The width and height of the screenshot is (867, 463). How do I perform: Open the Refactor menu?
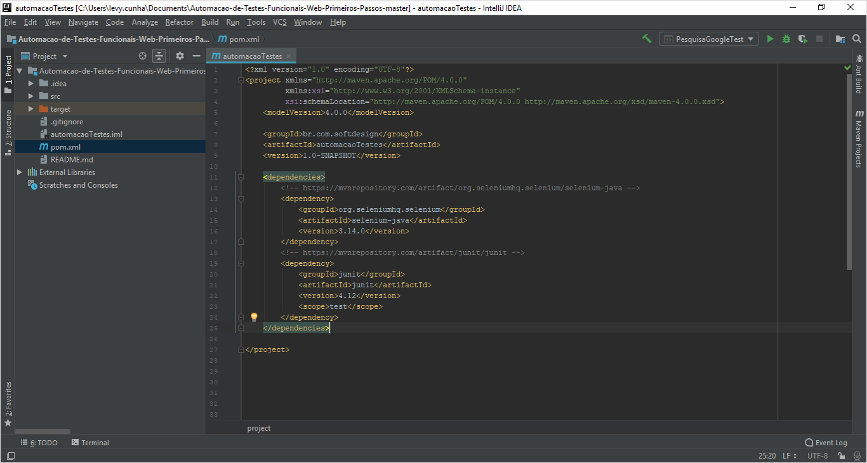pos(179,22)
